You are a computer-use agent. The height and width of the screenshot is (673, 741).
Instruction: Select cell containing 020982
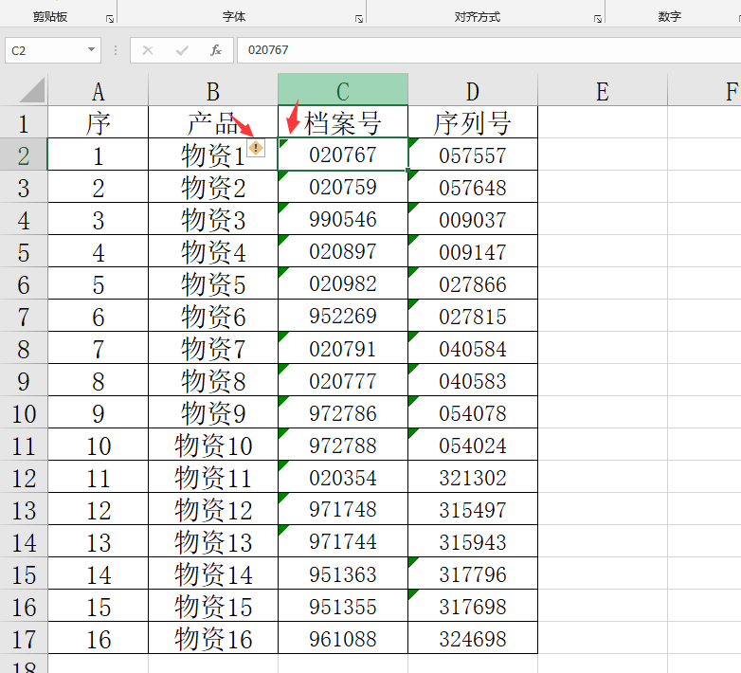[343, 283]
